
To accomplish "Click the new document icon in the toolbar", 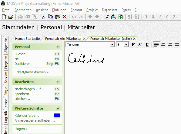I will click(x=4, y=17).
